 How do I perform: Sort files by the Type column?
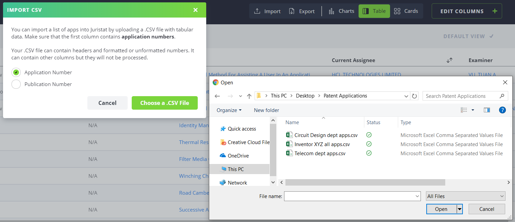(x=406, y=122)
